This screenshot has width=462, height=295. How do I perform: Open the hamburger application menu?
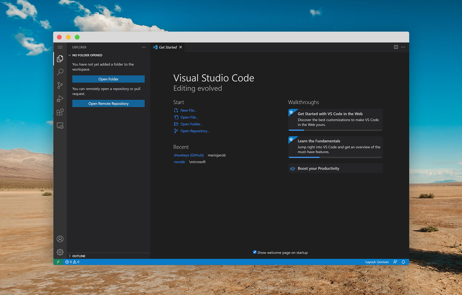[x=60, y=47]
